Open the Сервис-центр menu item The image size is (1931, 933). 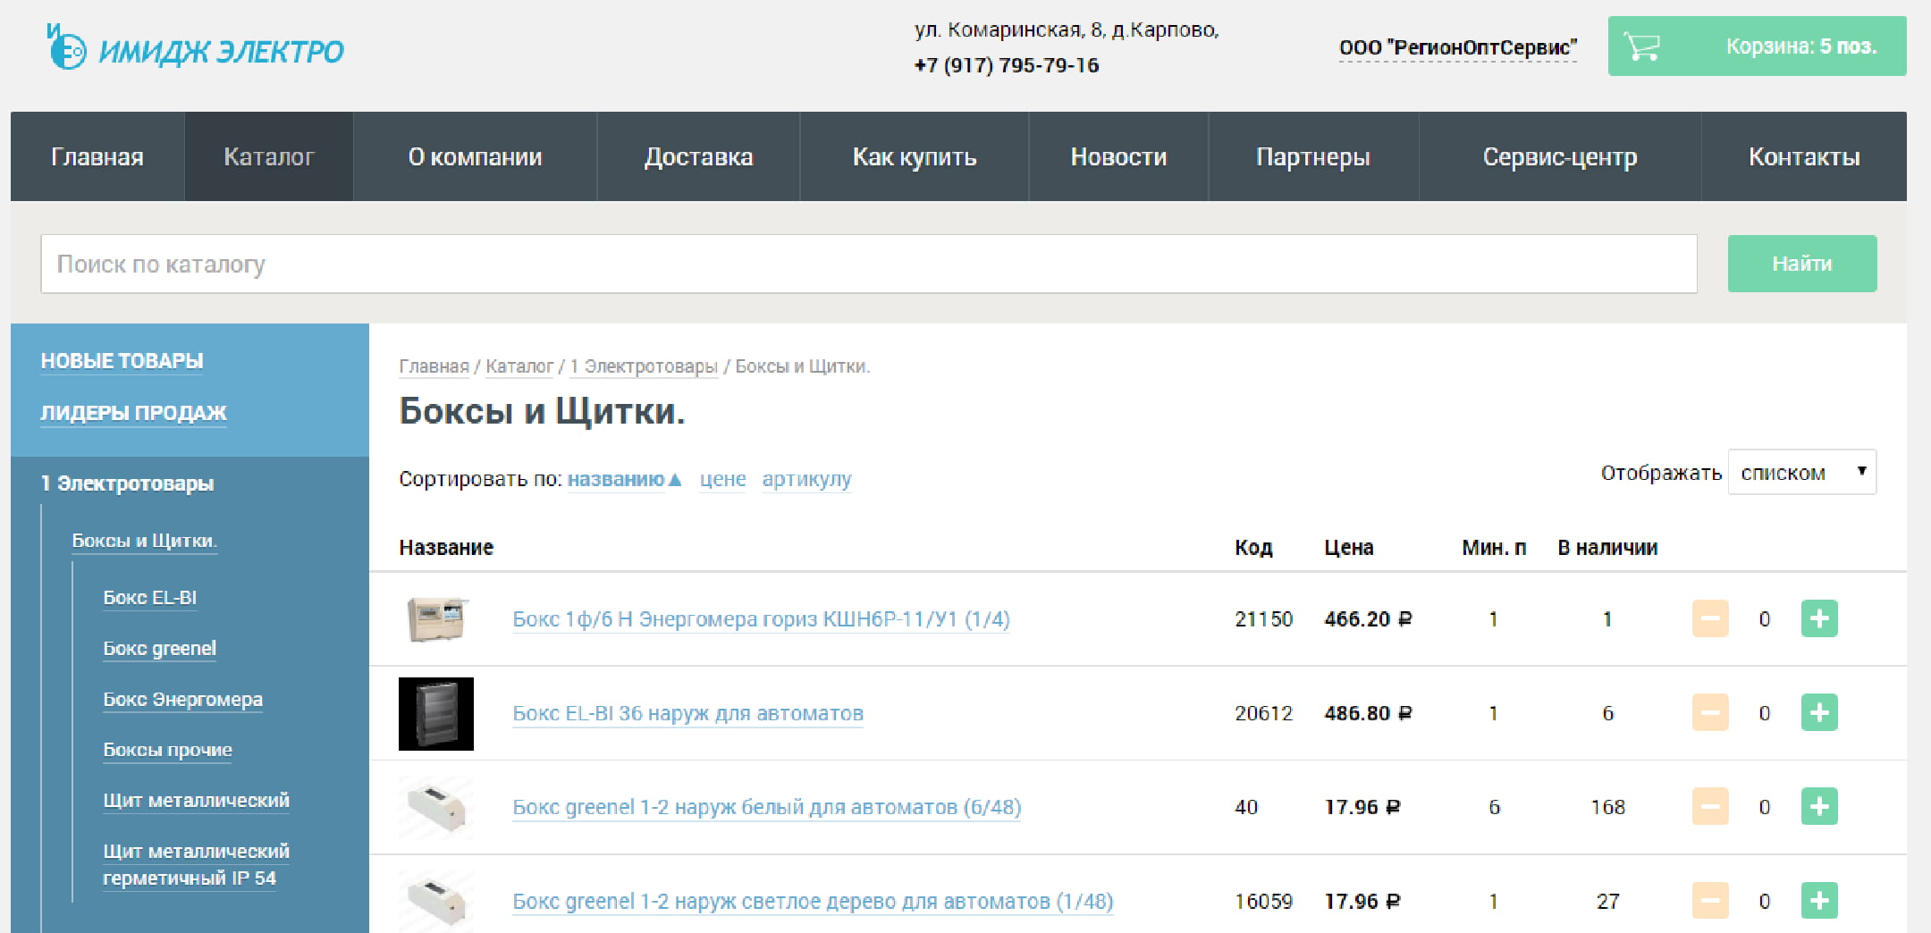coord(1559,157)
